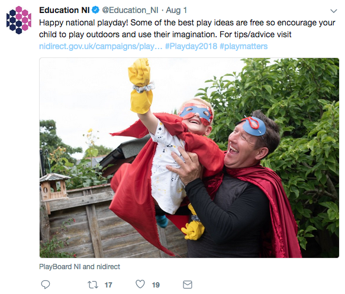Reply using the speech bubble icon
Viewport: 345px width, 294px height.
pyautogui.click(x=46, y=285)
